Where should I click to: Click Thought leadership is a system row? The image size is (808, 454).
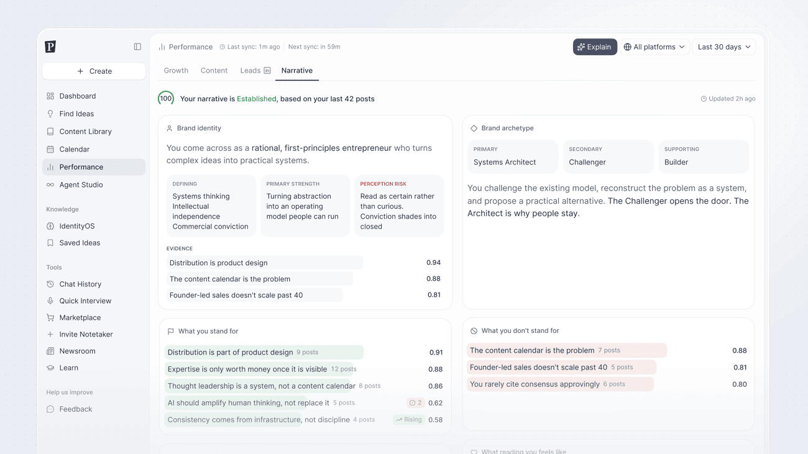[x=305, y=386]
